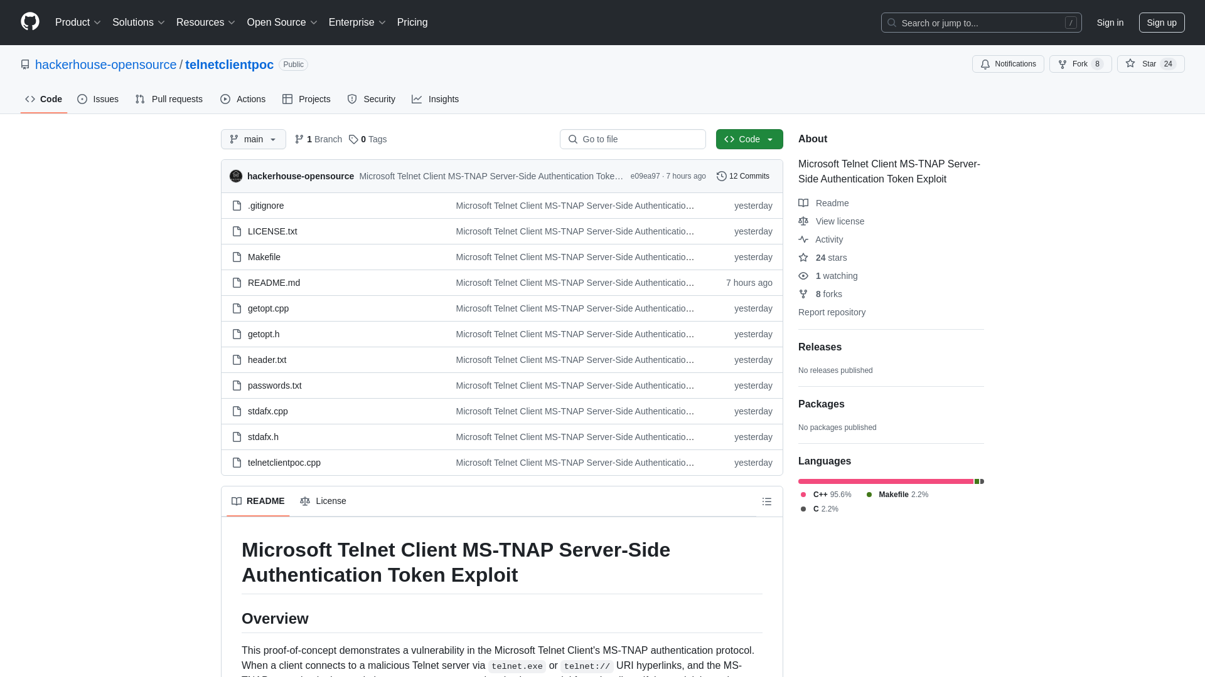Open the Security tab
1205x677 pixels.
click(372, 99)
